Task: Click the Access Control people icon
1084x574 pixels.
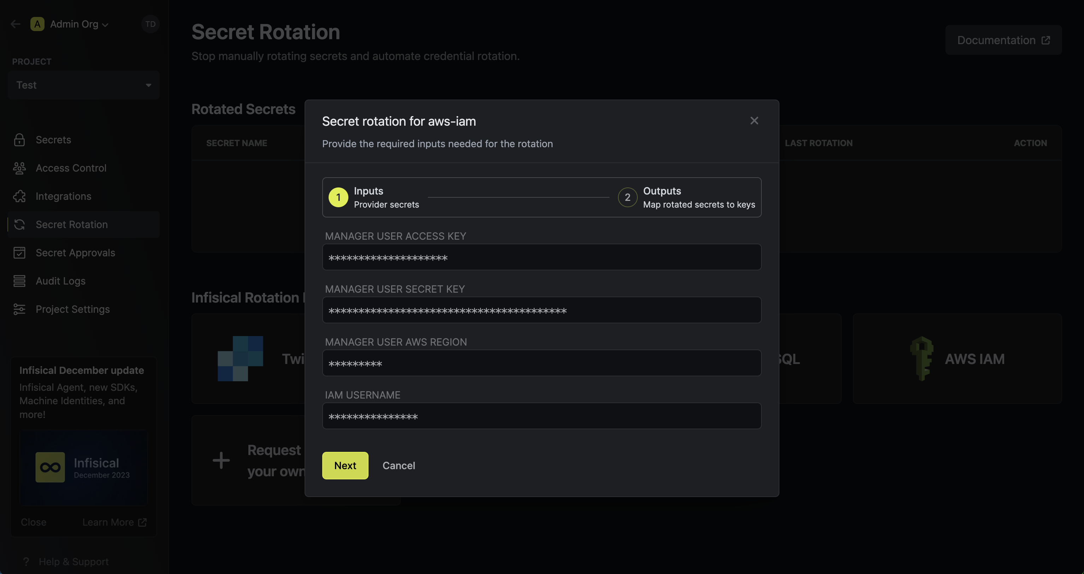Action: (19, 168)
